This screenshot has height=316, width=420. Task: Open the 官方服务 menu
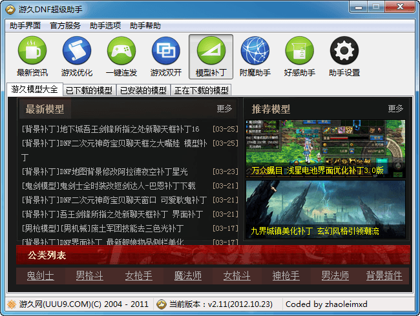[65, 26]
